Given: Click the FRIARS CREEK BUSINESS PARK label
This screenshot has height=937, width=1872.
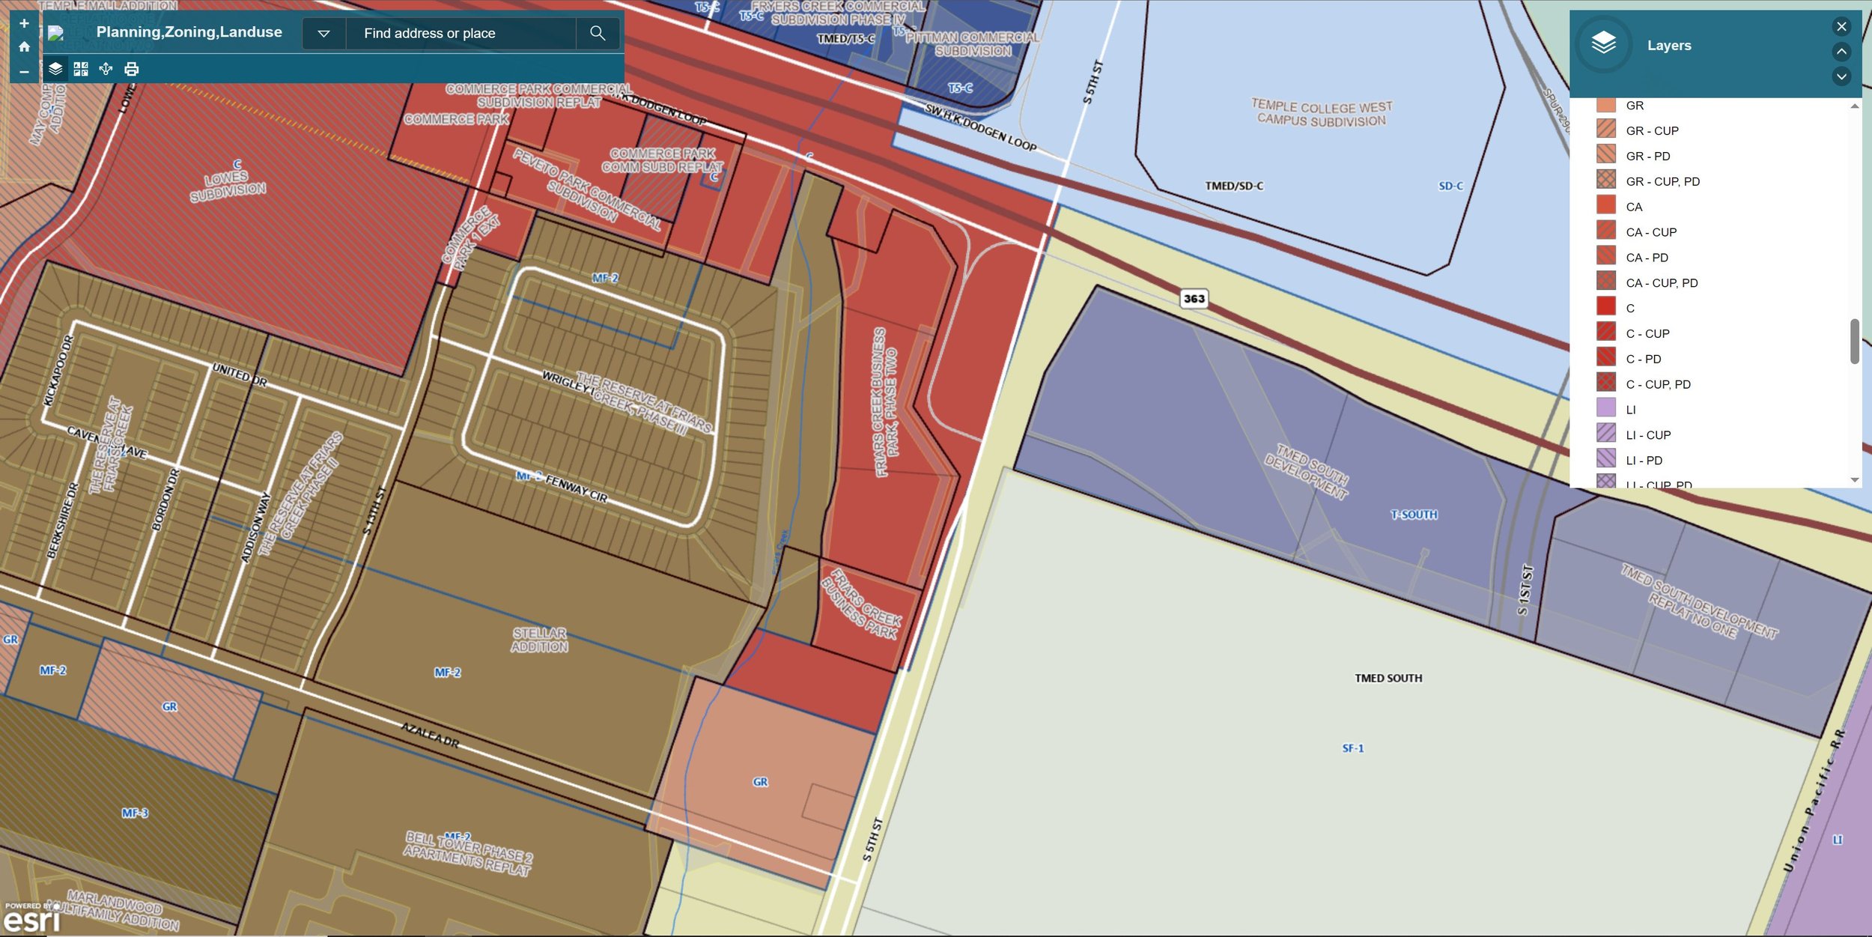Looking at the screenshot, I should tap(863, 604).
